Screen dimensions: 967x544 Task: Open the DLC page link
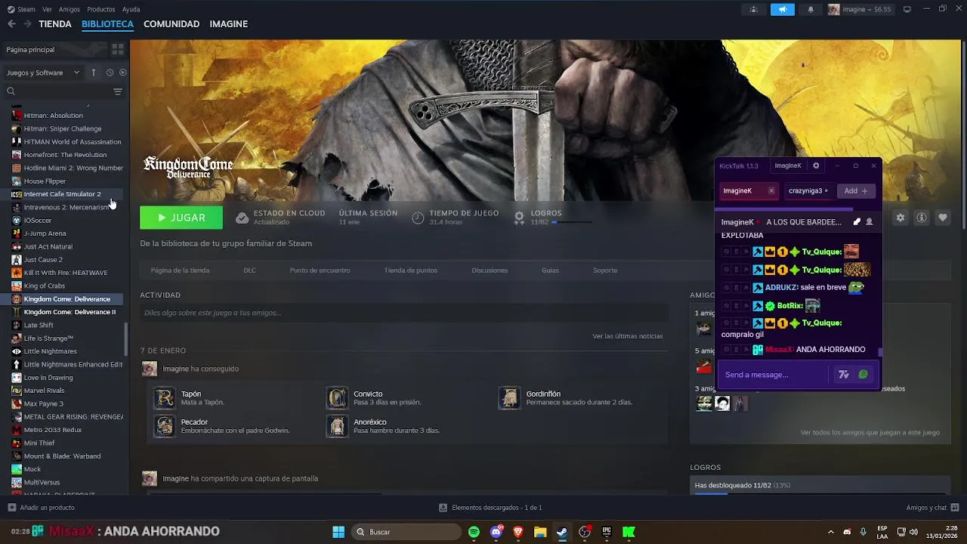click(x=249, y=270)
